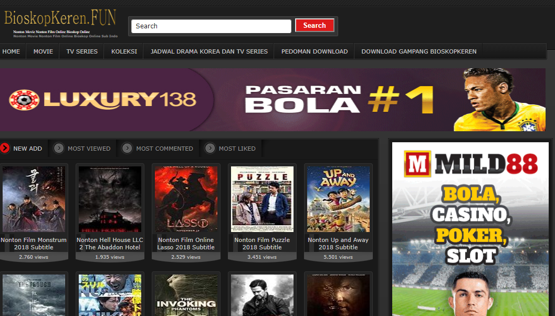Click the search input field
The height and width of the screenshot is (316, 555).
[211, 26]
